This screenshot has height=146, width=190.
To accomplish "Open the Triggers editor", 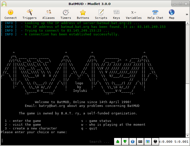I will pos(29,14).
